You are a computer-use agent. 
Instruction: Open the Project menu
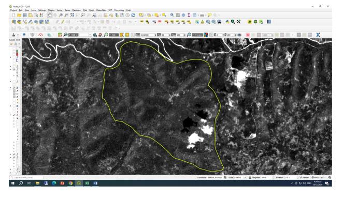(13, 10)
